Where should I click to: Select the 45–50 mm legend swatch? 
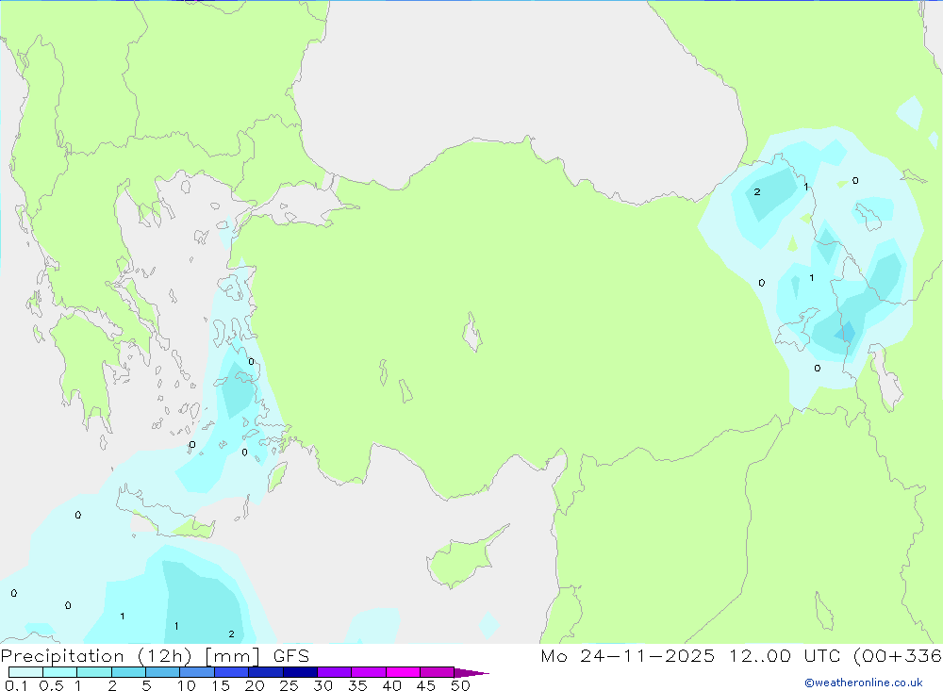(x=437, y=672)
